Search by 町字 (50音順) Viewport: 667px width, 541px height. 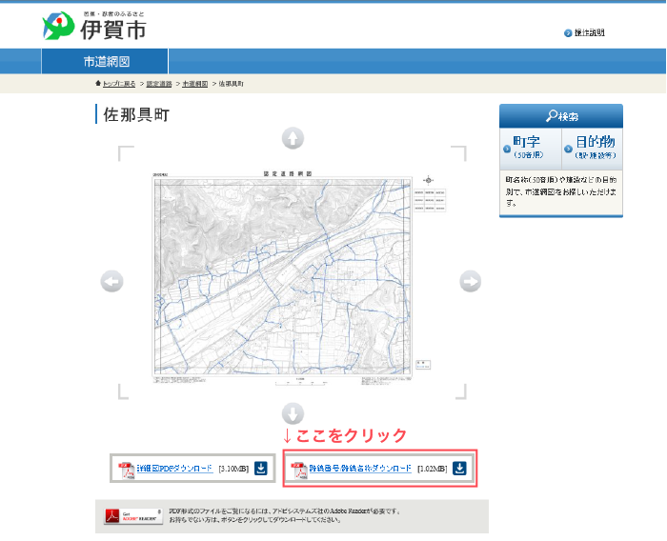531,148
